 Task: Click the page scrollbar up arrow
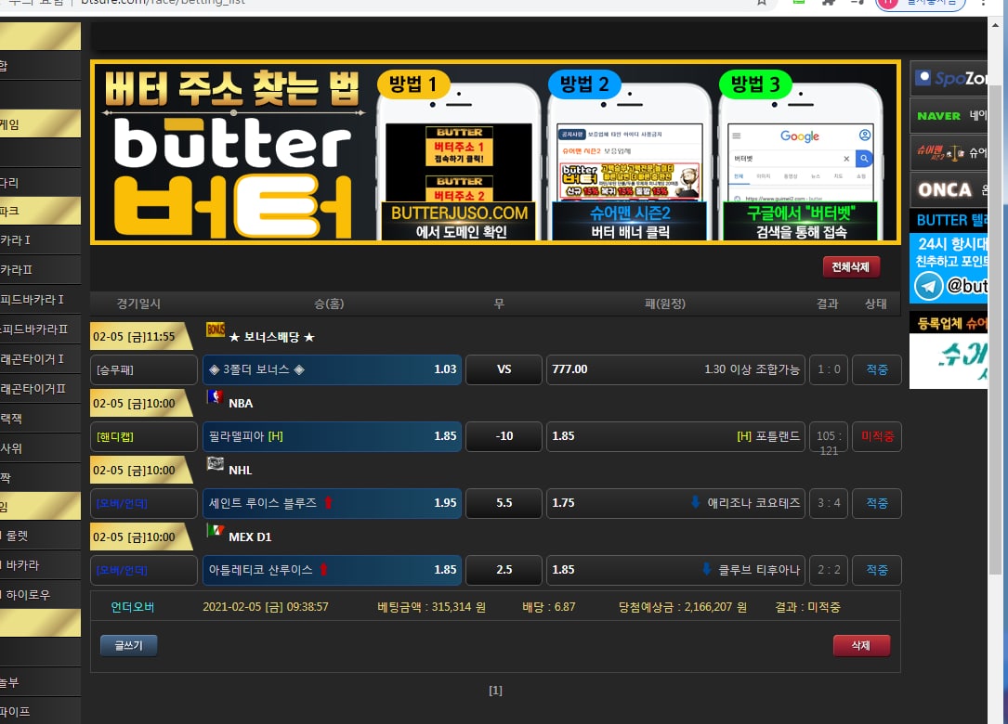997,26
